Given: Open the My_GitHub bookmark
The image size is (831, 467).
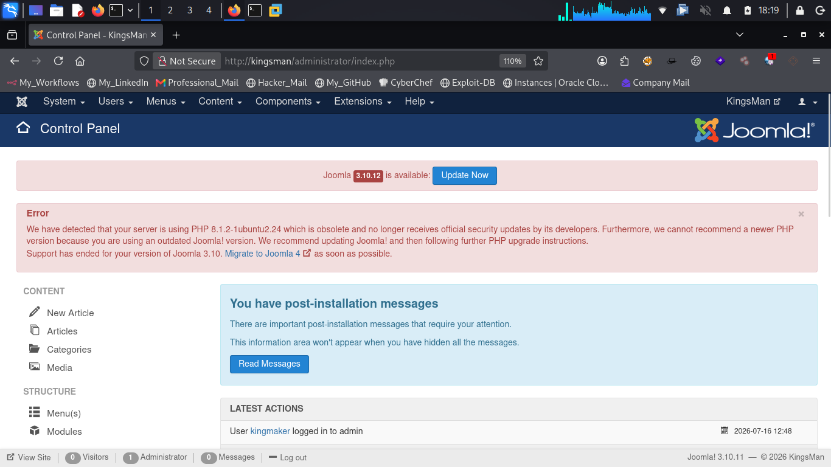Looking at the screenshot, I should pos(342,83).
